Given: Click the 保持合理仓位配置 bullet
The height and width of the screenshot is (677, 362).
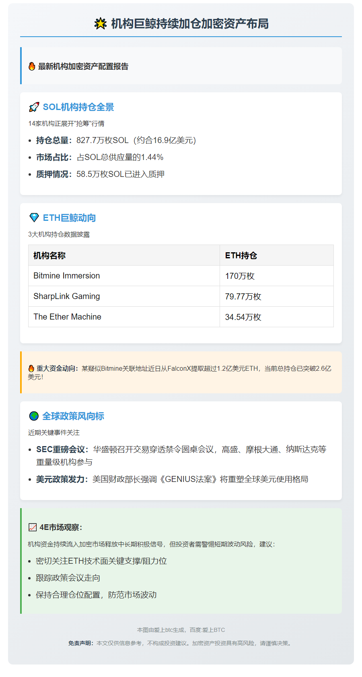Looking at the screenshot, I should [x=96, y=595].
